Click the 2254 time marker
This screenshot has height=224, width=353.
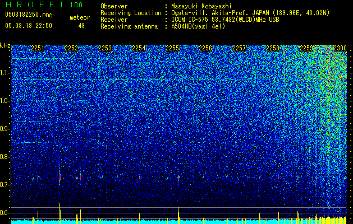[139, 48]
